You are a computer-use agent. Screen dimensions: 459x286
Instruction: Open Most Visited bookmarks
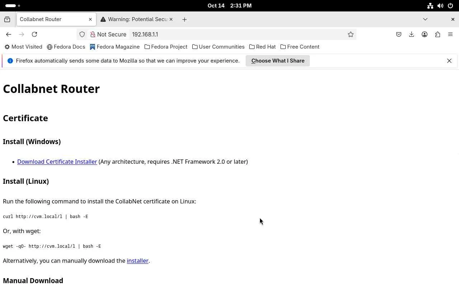[23, 47]
